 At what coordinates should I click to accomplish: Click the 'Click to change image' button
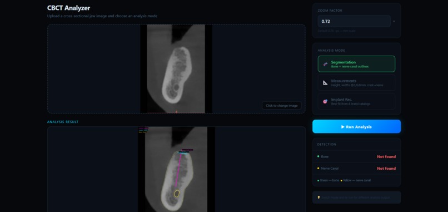point(281,106)
